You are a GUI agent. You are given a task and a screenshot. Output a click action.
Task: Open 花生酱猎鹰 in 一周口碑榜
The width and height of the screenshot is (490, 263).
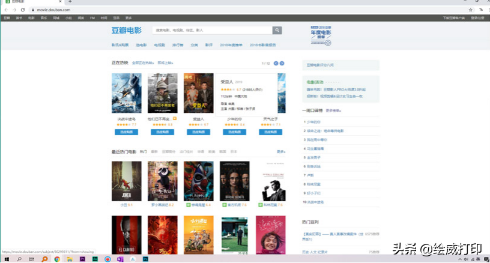[315, 149]
